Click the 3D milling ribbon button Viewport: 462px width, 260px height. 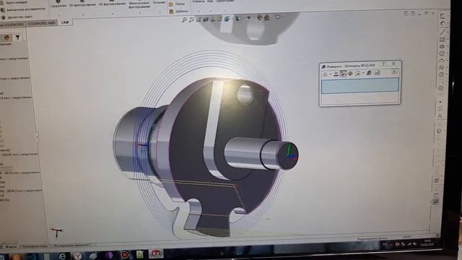click(112, 4)
